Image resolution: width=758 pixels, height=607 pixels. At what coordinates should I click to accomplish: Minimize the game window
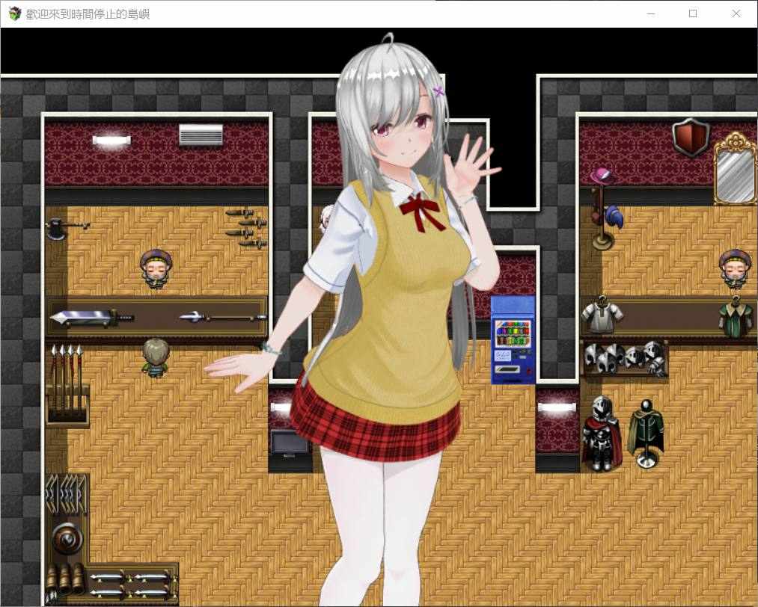click(x=651, y=13)
